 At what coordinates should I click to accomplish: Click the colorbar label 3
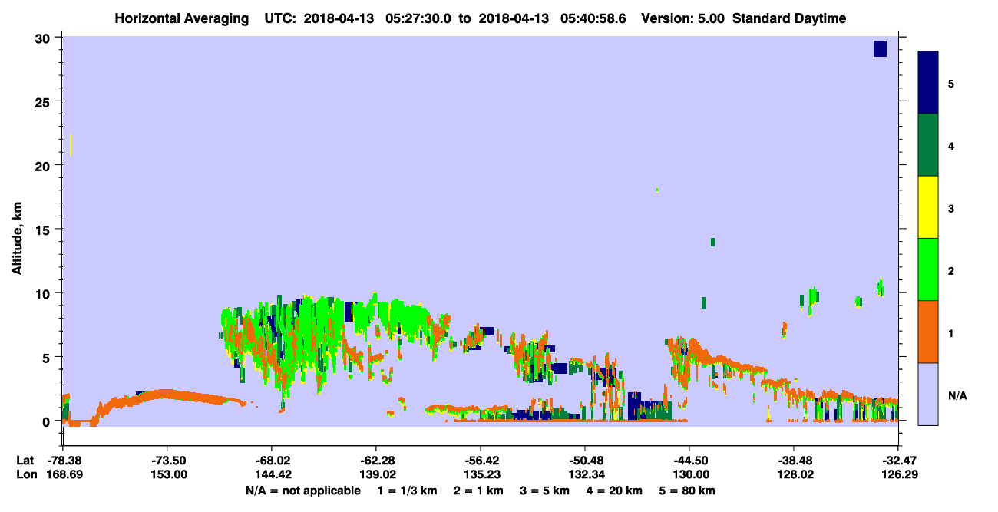coord(951,207)
